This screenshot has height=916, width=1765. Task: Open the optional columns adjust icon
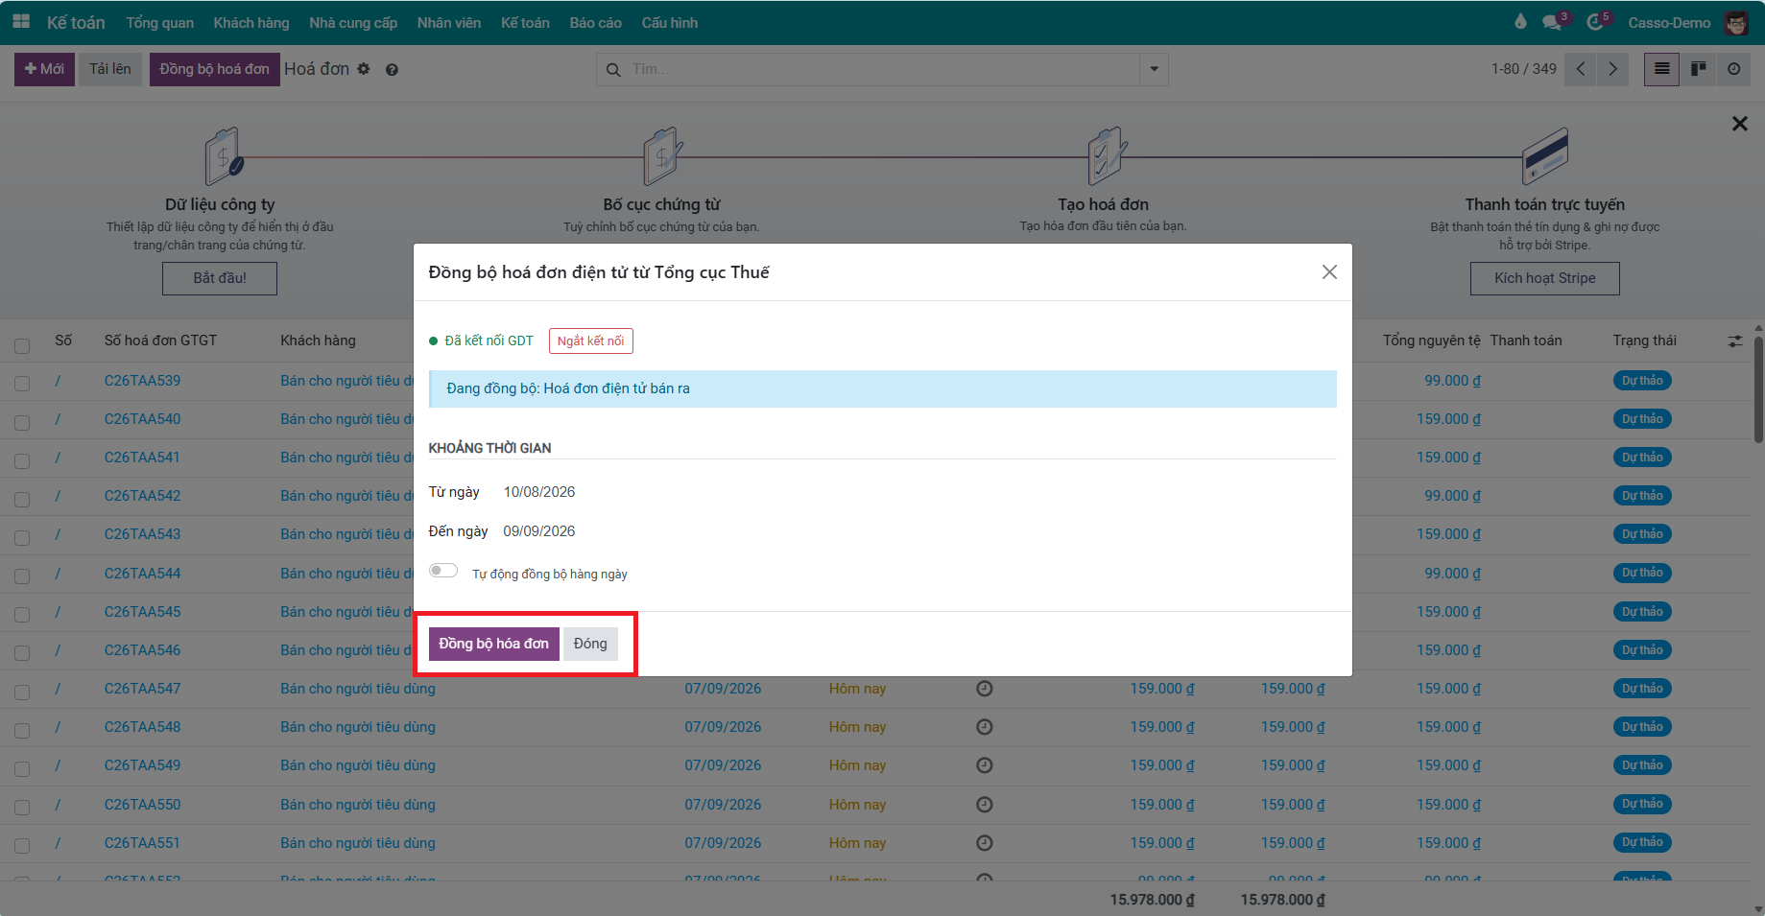click(1735, 341)
